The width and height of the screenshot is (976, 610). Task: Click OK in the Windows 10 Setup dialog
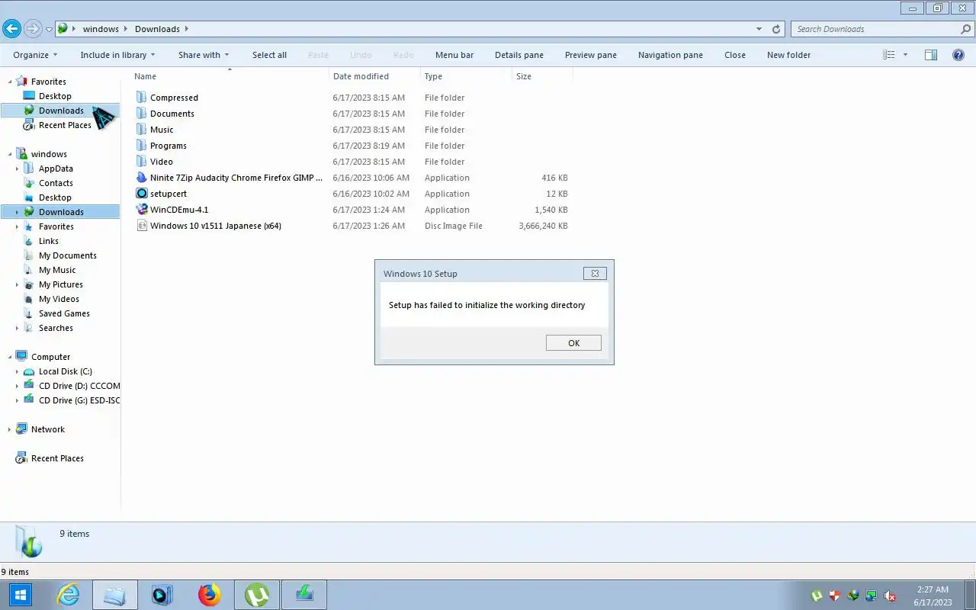[573, 343]
